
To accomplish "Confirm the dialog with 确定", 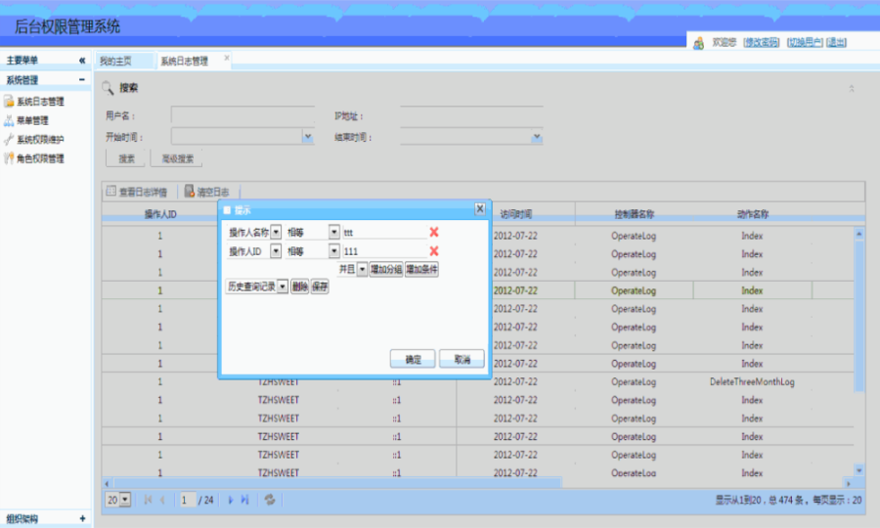I will (x=413, y=359).
